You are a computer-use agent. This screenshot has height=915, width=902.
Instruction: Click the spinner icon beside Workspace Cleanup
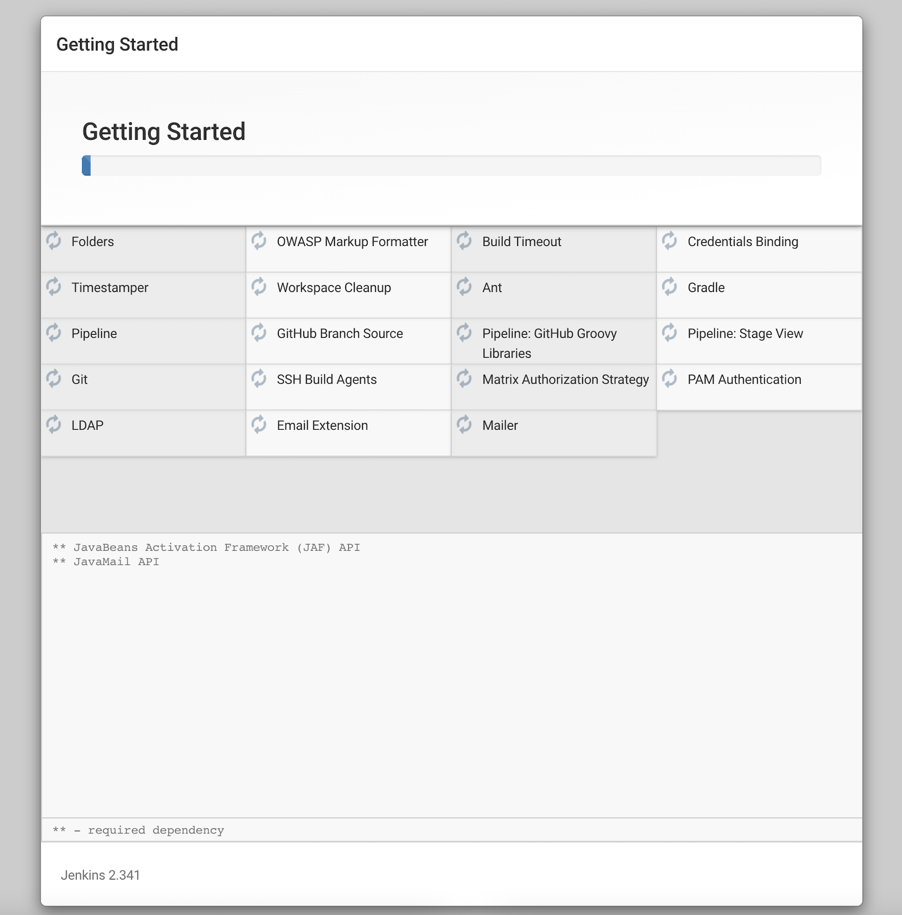(x=259, y=286)
